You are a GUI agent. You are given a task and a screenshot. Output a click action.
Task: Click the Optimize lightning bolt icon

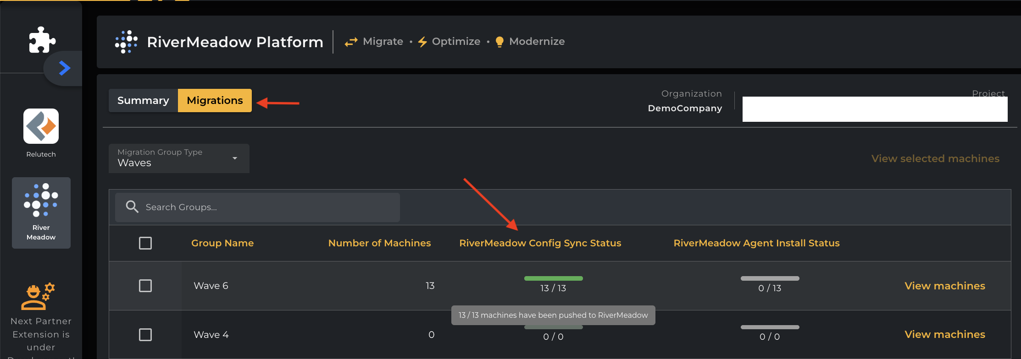click(x=422, y=42)
